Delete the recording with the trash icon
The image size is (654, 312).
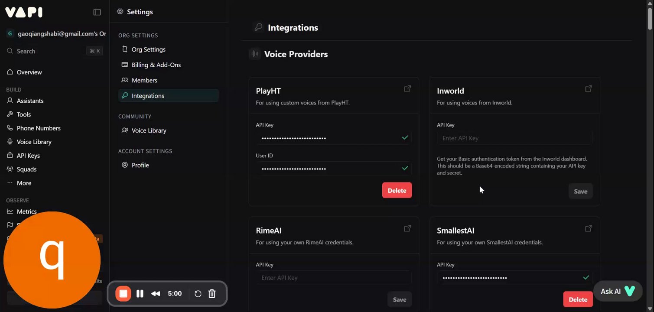click(212, 294)
